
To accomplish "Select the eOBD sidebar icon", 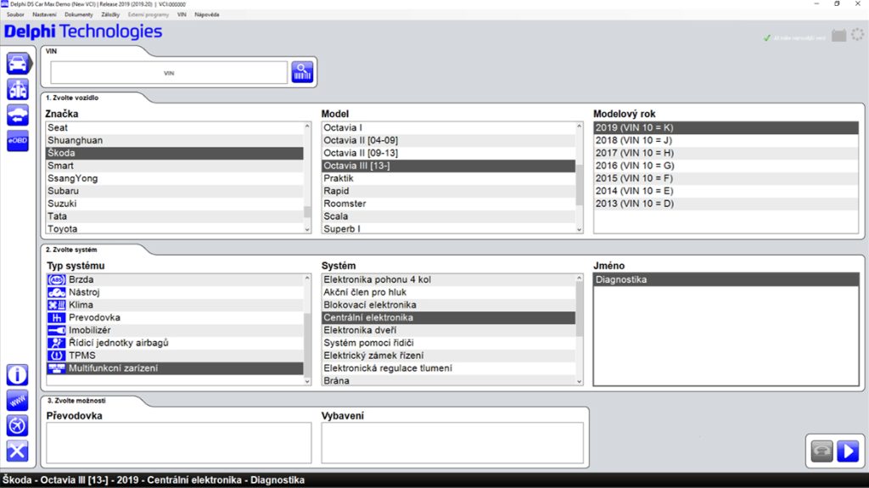I will pyautogui.click(x=18, y=140).
